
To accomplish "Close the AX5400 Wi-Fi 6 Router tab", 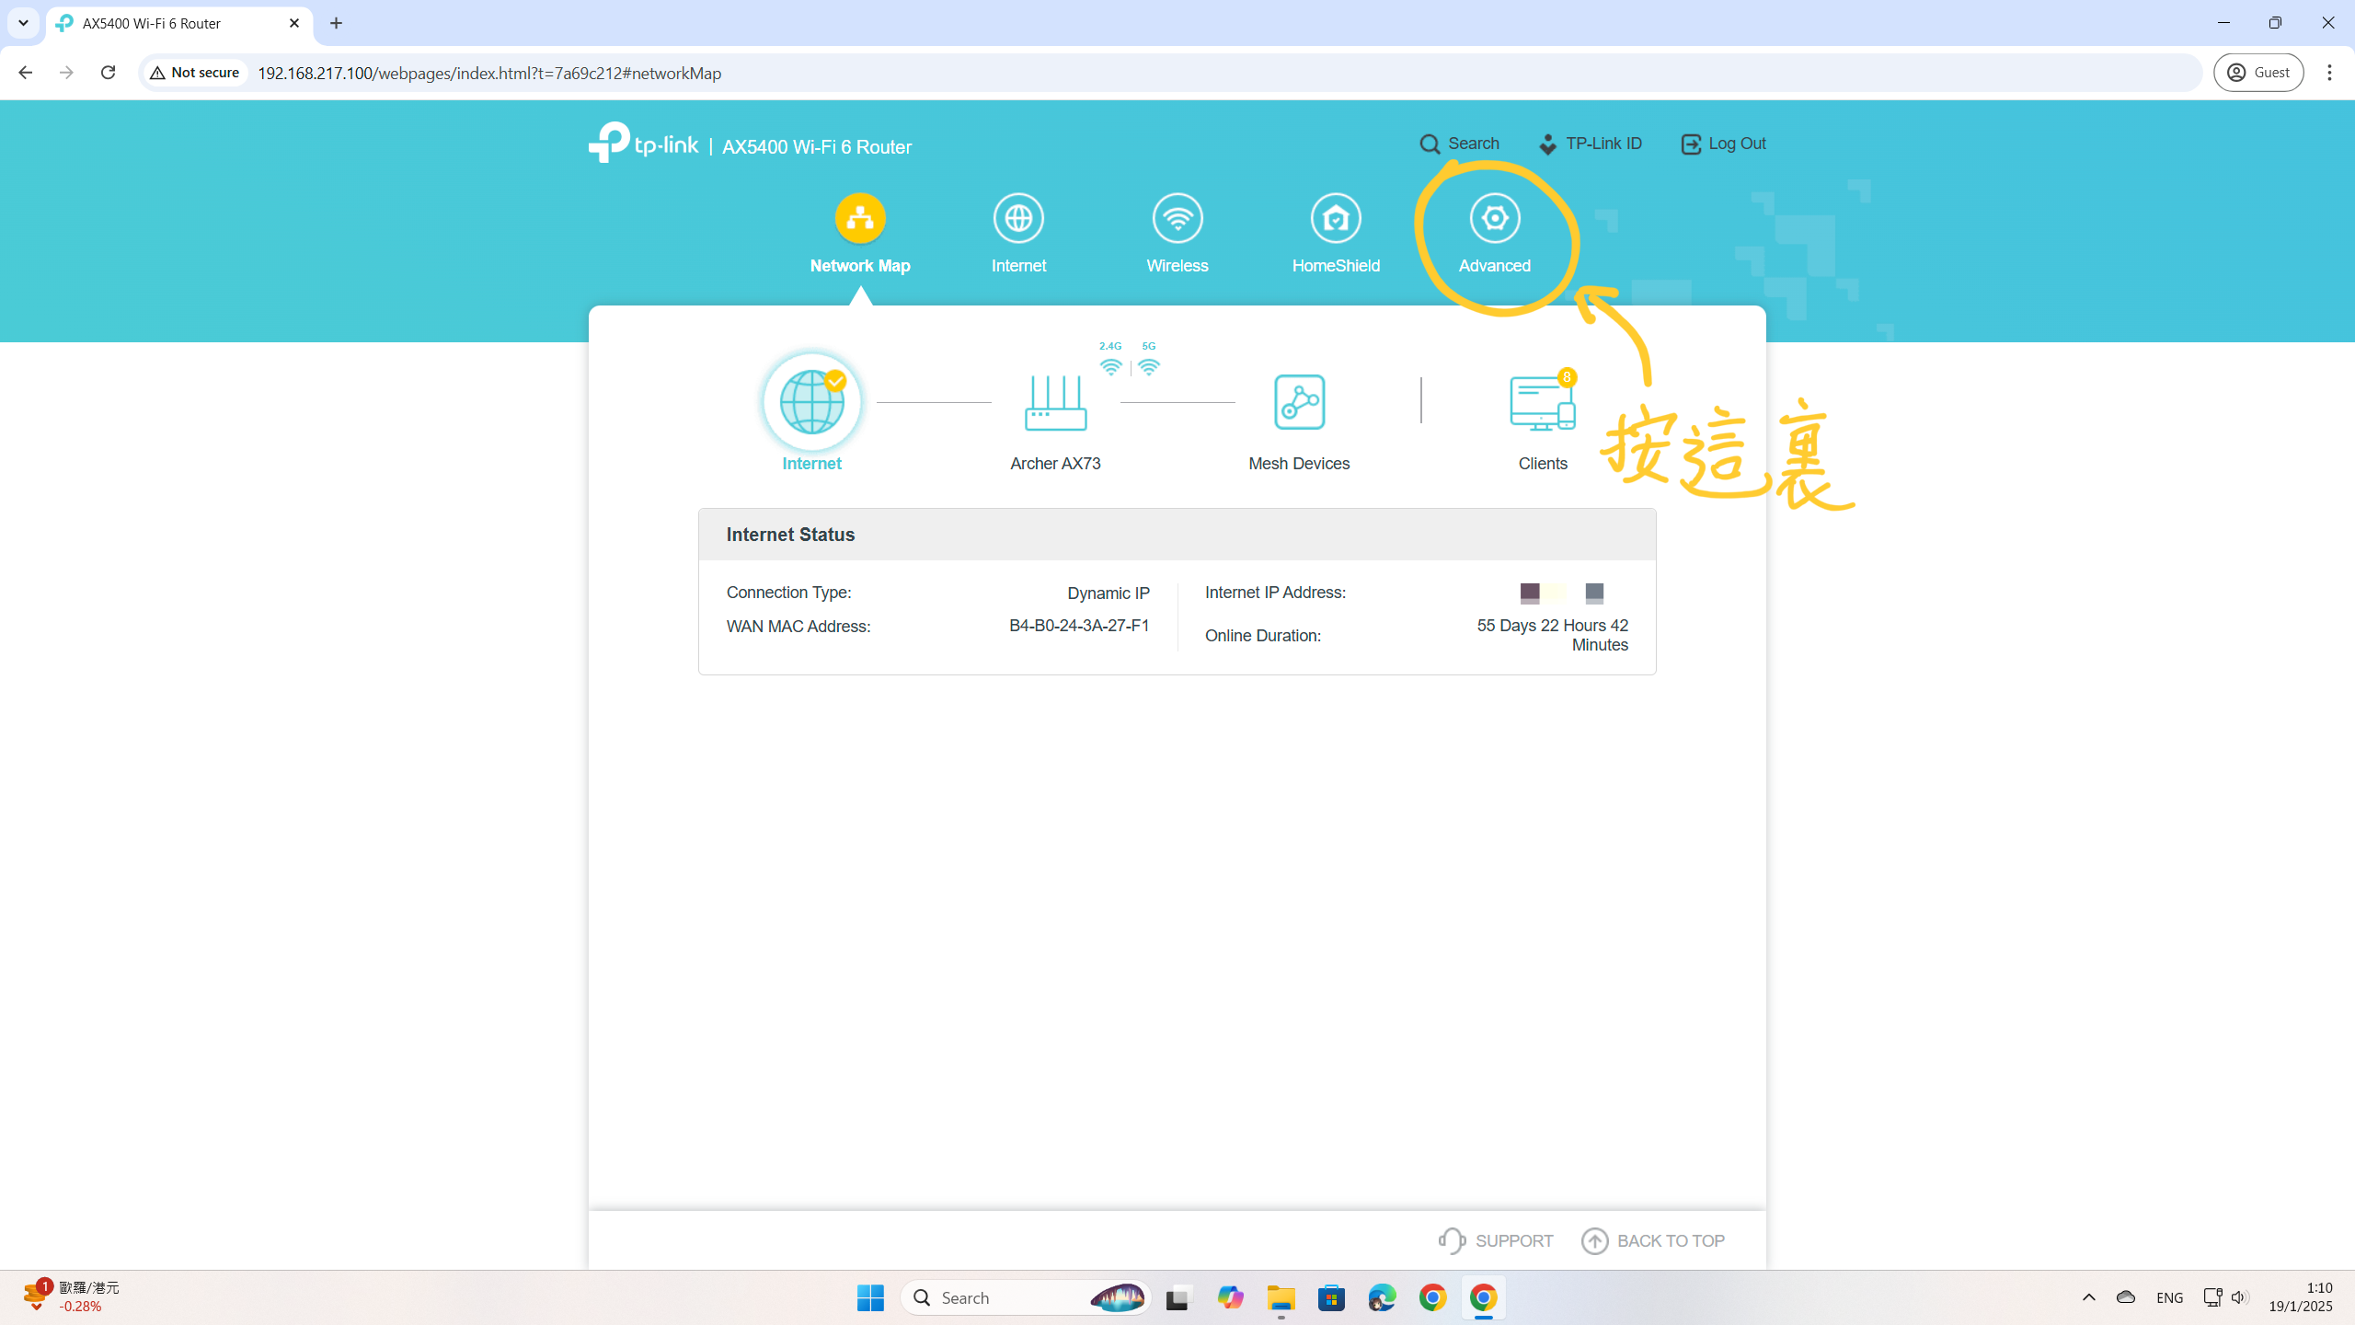I will [294, 23].
